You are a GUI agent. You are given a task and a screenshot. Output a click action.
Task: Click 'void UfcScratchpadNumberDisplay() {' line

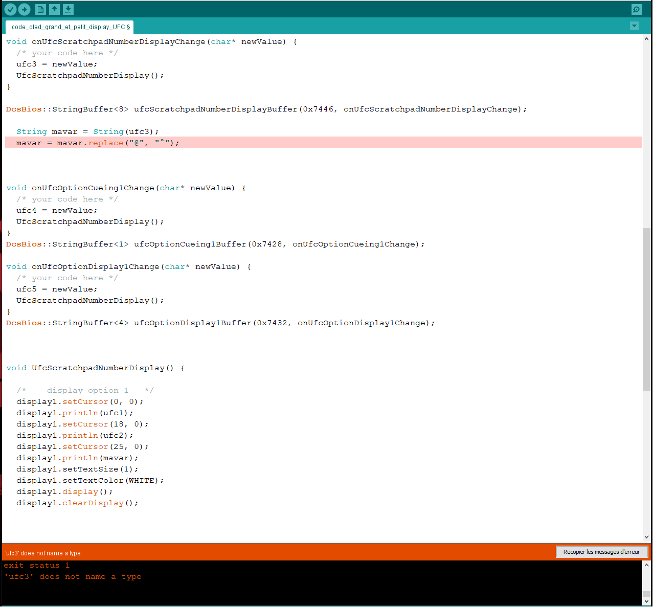pos(95,368)
